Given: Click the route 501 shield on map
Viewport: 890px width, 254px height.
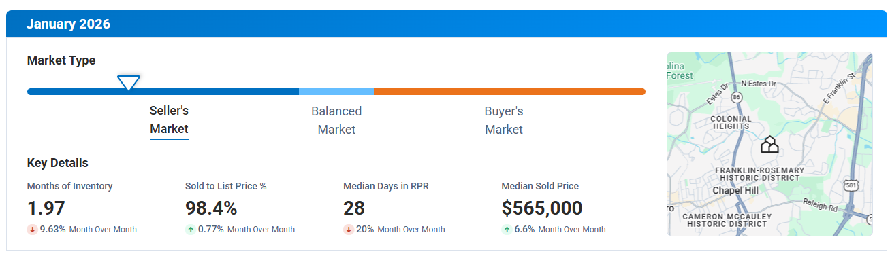Looking at the screenshot, I should click(850, 185).
